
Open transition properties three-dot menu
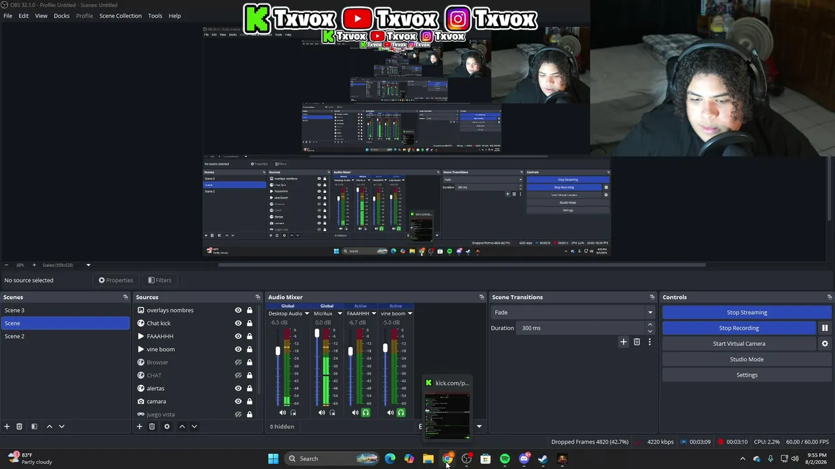pyautogui.click(x=649, y=342)
